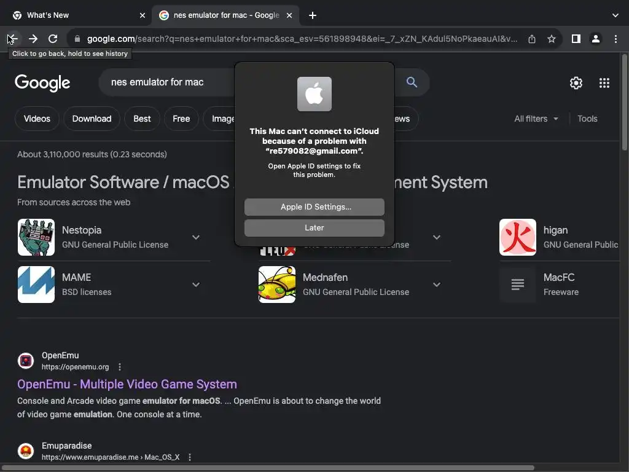The width and height of the screenshot is (629, 472).
Task: Click the MacFC title text
Action: pos(559,278)
